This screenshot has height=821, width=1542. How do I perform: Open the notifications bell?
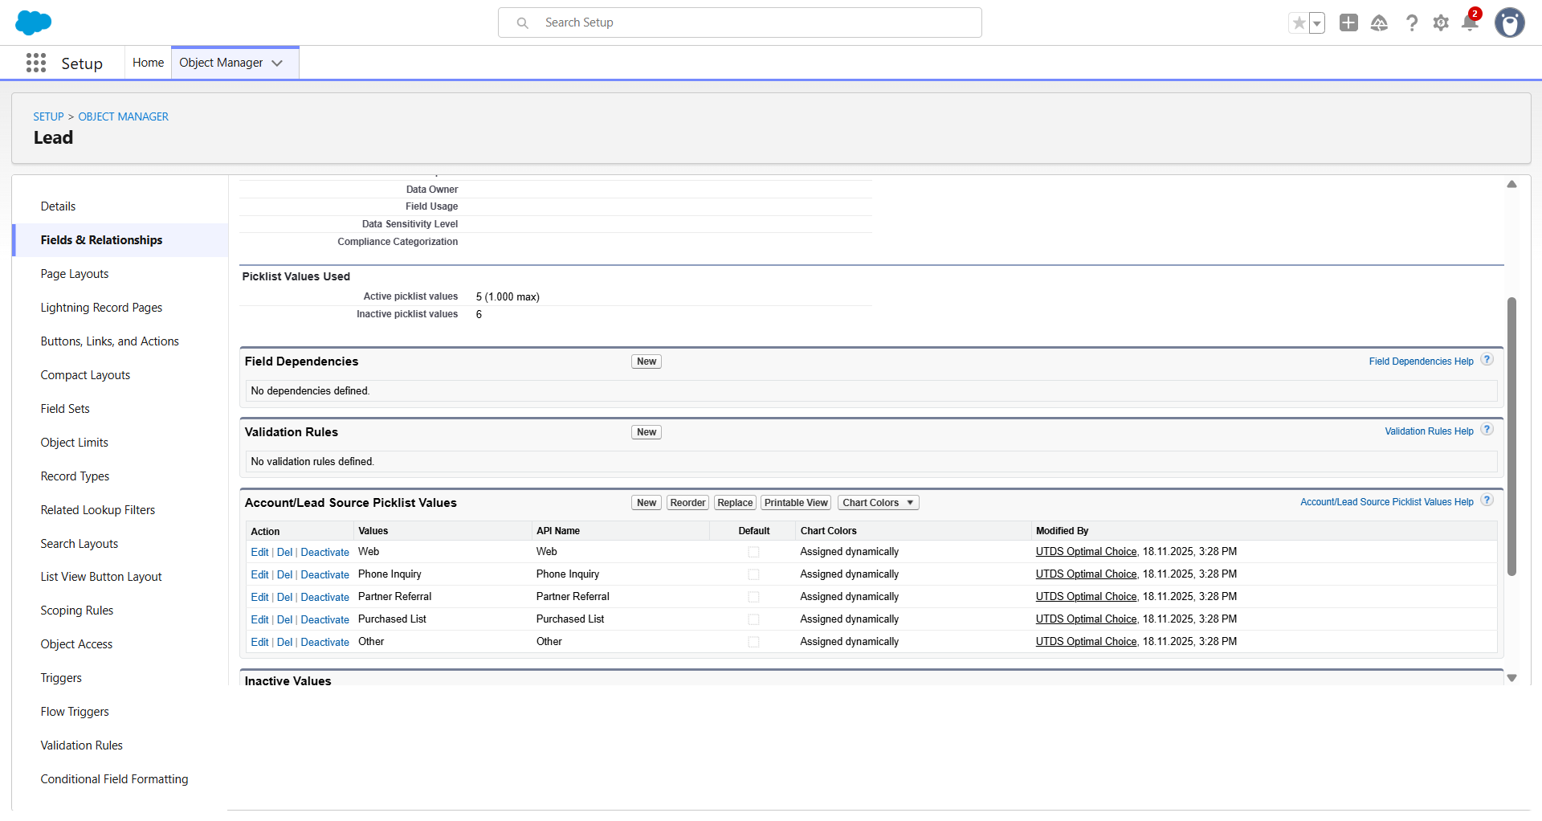click(x=1470, y=22)
